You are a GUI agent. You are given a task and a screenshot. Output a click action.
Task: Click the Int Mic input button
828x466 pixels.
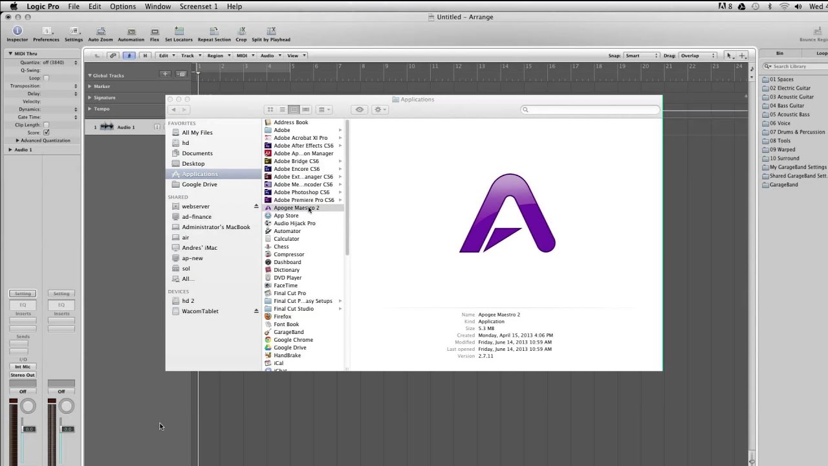[x=23, y=367]
